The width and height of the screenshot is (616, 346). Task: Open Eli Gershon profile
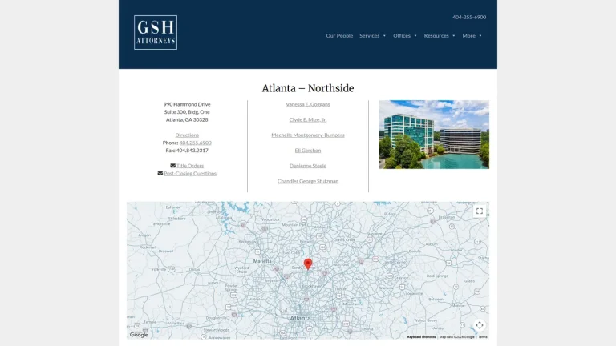click(308, 151)
